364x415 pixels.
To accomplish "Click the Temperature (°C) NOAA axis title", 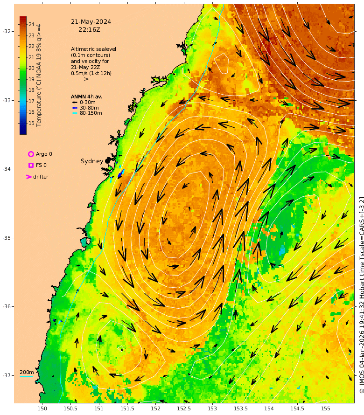I will (x=39, y=76).
